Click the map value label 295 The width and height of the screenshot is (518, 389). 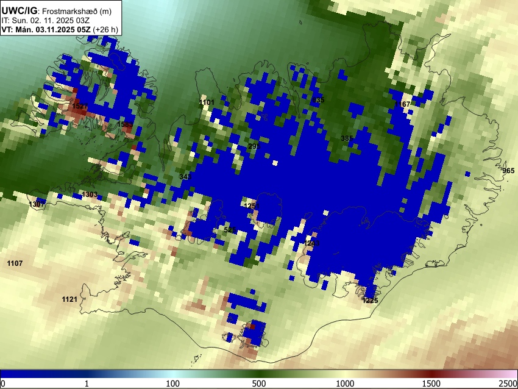pyautogui.click(x=254, y=146)
